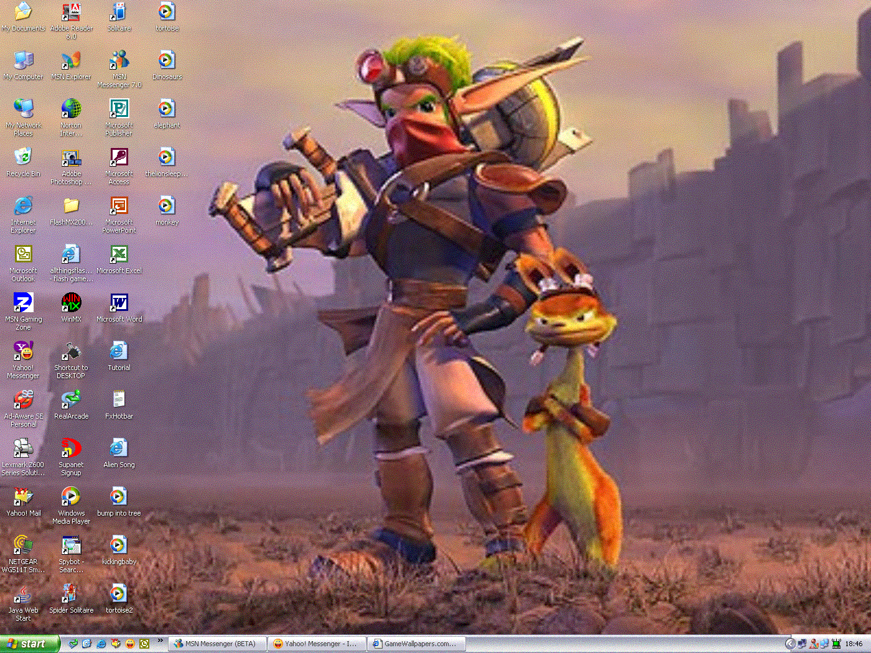The width and height of the screenshot is (871, 653).
Task: Open the FlashMX200 folder
Action: click(x=71, y=211)
